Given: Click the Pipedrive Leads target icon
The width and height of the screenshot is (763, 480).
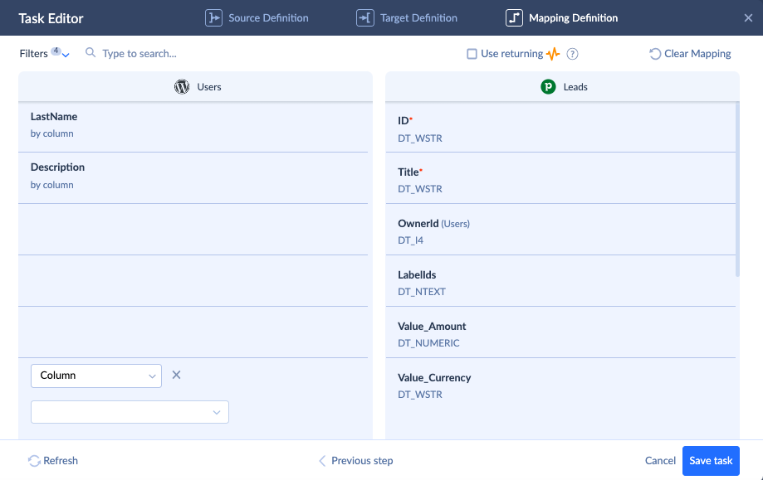Looking at the screenshot, I should [549, 87].
